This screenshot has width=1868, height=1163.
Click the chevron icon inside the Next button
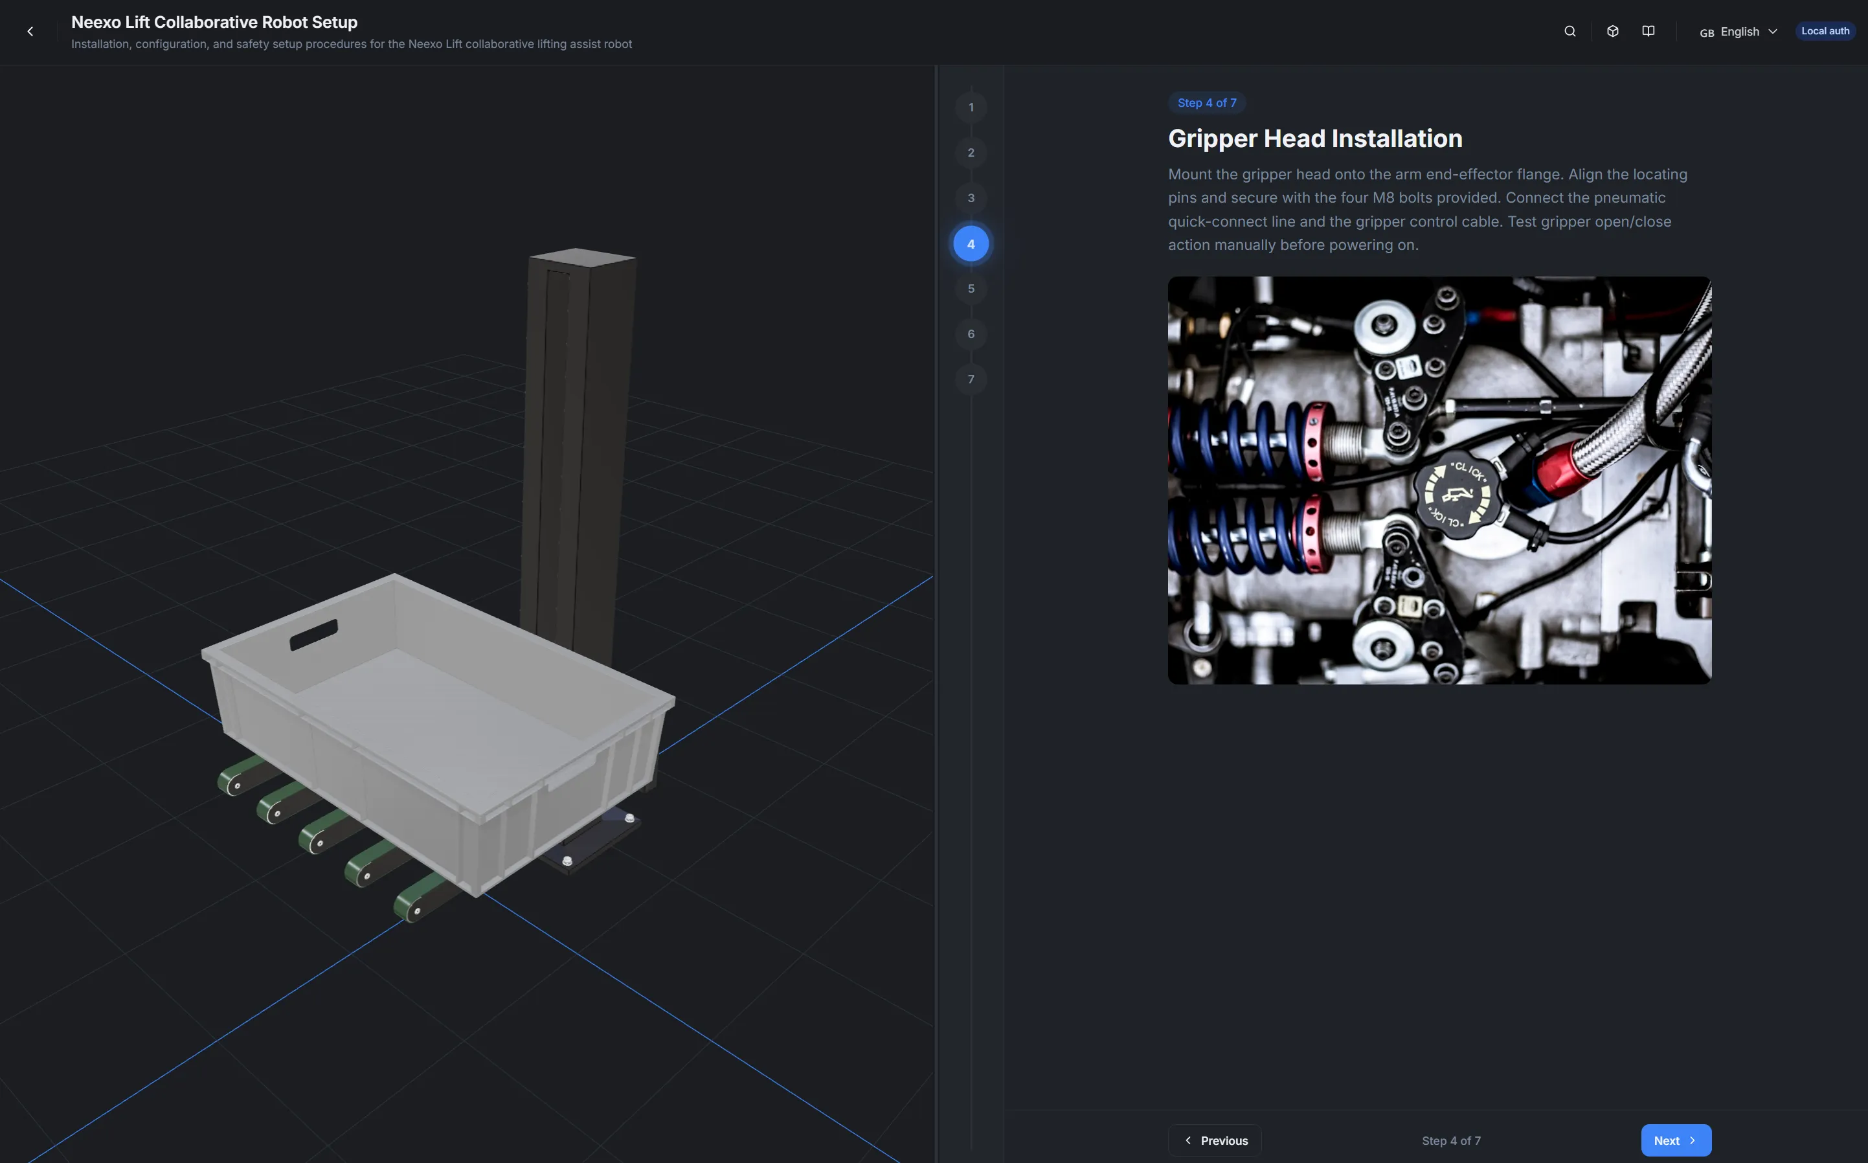[x=1692, y=1140]
